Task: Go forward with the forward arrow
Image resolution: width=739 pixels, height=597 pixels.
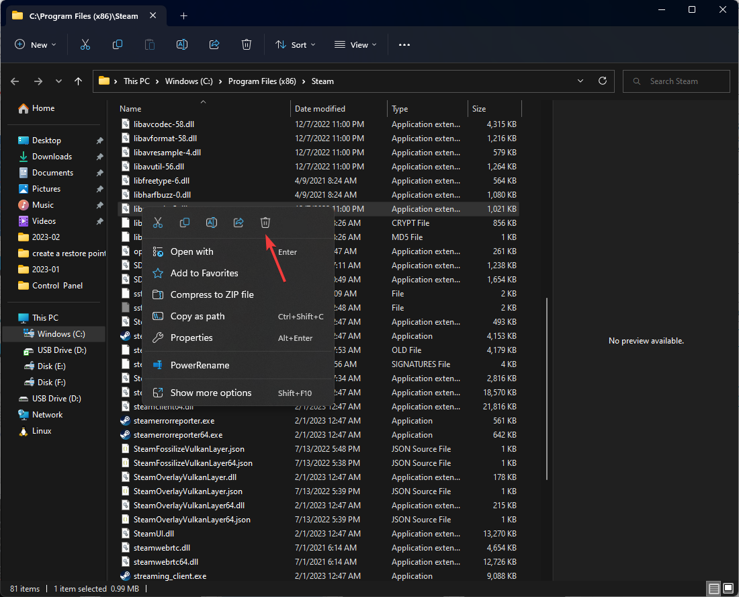Action: point(38,81)
